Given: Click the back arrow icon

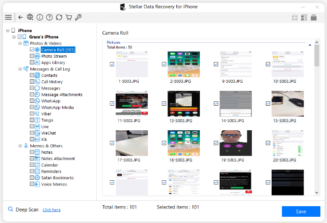Looking at the screenshot, I should [20, 17].
